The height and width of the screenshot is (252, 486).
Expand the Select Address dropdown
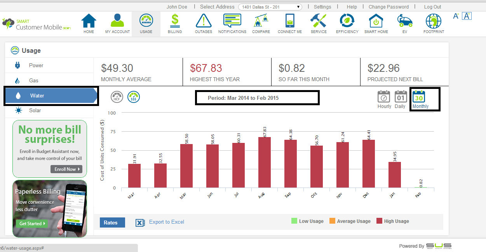coord(270,7)
